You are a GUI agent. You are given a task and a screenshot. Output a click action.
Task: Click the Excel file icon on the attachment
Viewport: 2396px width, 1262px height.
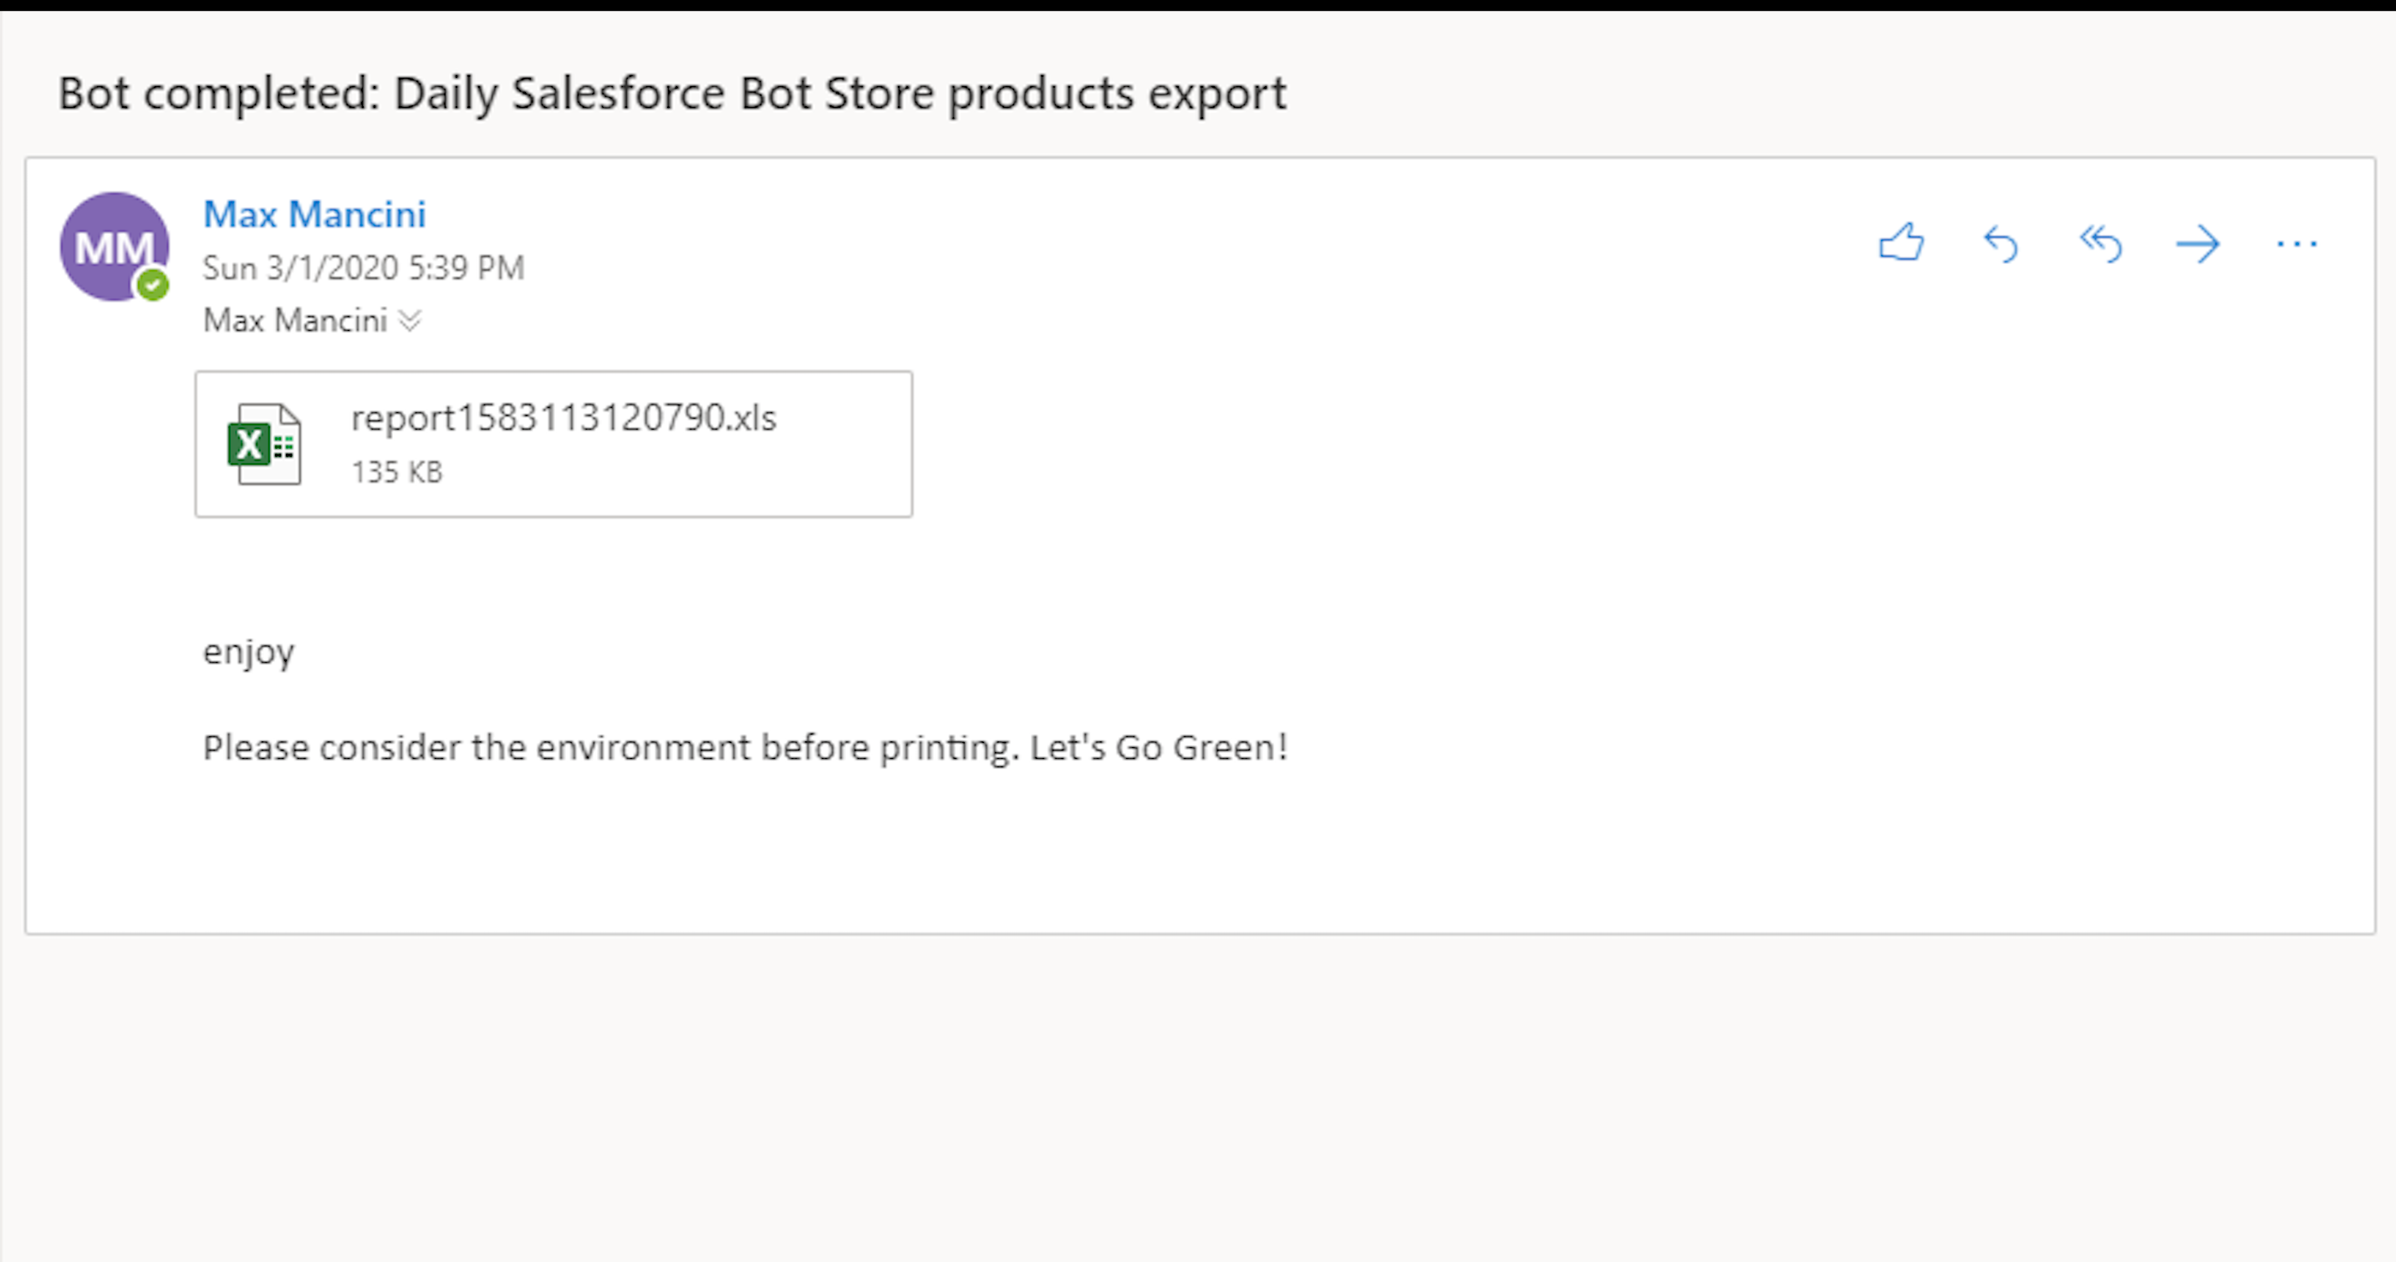point(264,444)
